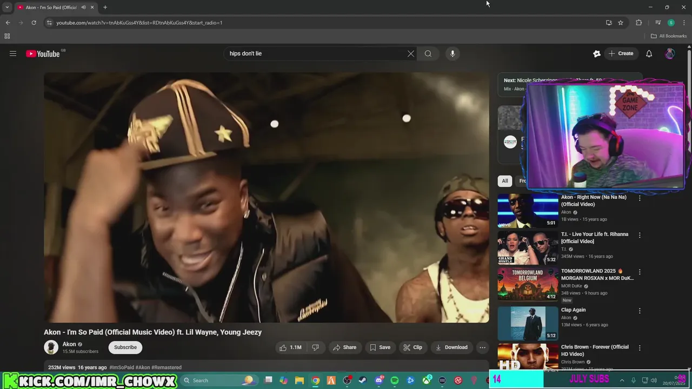Screen dimensions: 692x389
Task: Open YouTube notifications bell
Action: tap(649, 53)
